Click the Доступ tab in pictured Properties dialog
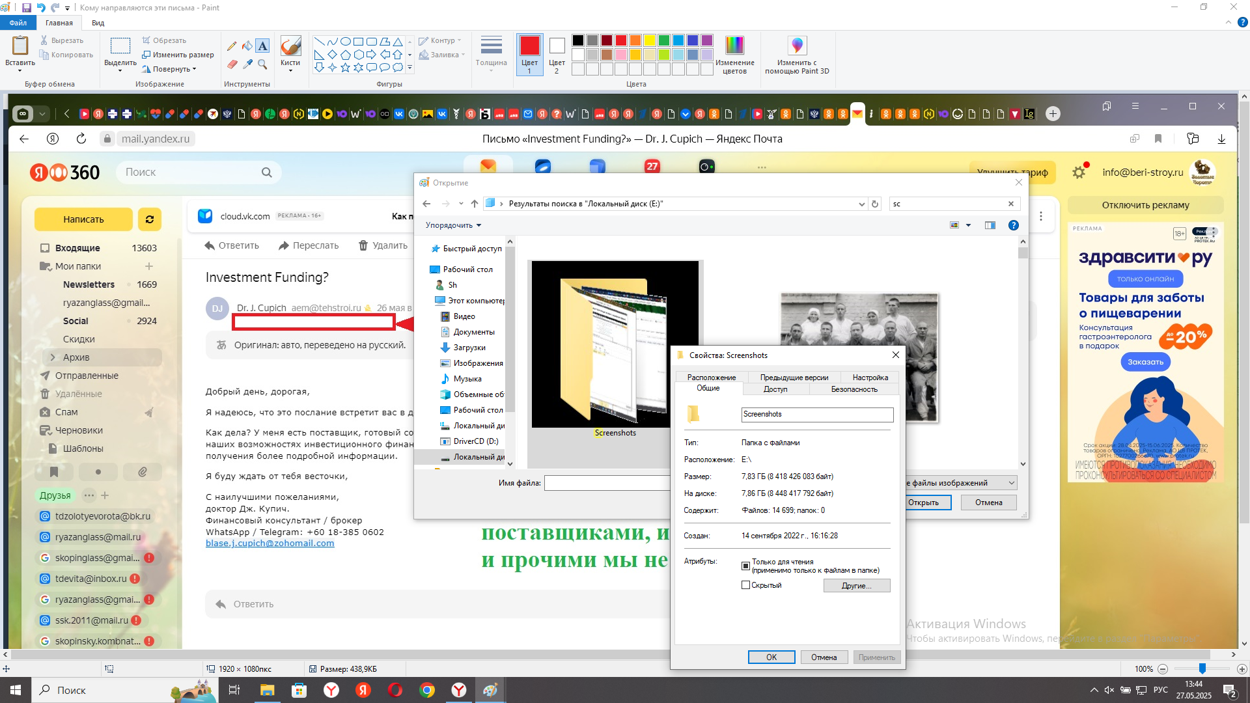 coord(775,389)
